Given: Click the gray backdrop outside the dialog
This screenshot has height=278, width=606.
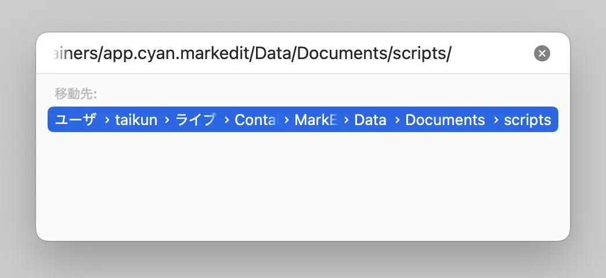Looking at the screenshot, I should (303, 16).
